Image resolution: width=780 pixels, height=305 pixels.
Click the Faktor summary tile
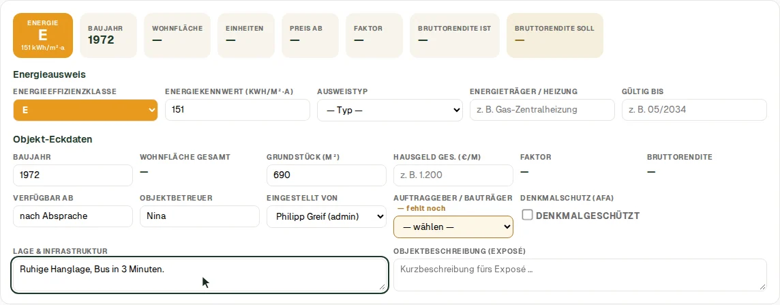(374, 35)
